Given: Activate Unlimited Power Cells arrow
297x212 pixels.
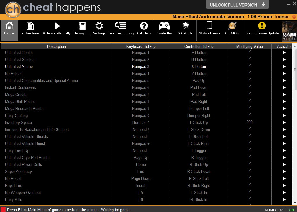Looking at the screenshot, I should pyautogui.click(x=284, y=165).
